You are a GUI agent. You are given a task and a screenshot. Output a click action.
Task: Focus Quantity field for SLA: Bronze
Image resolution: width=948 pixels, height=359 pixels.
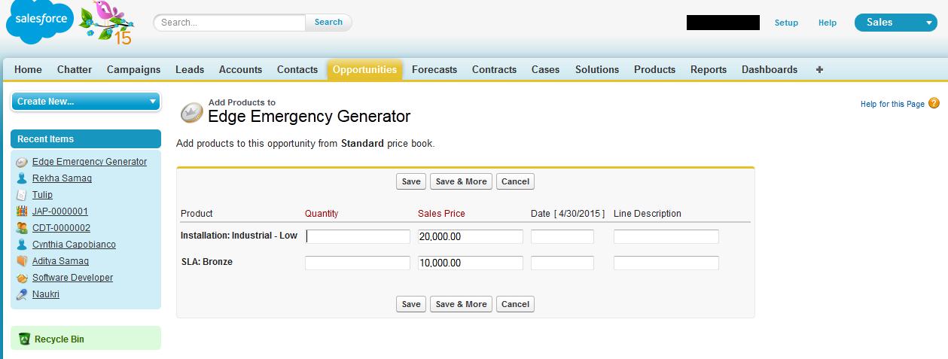point(358,263)
